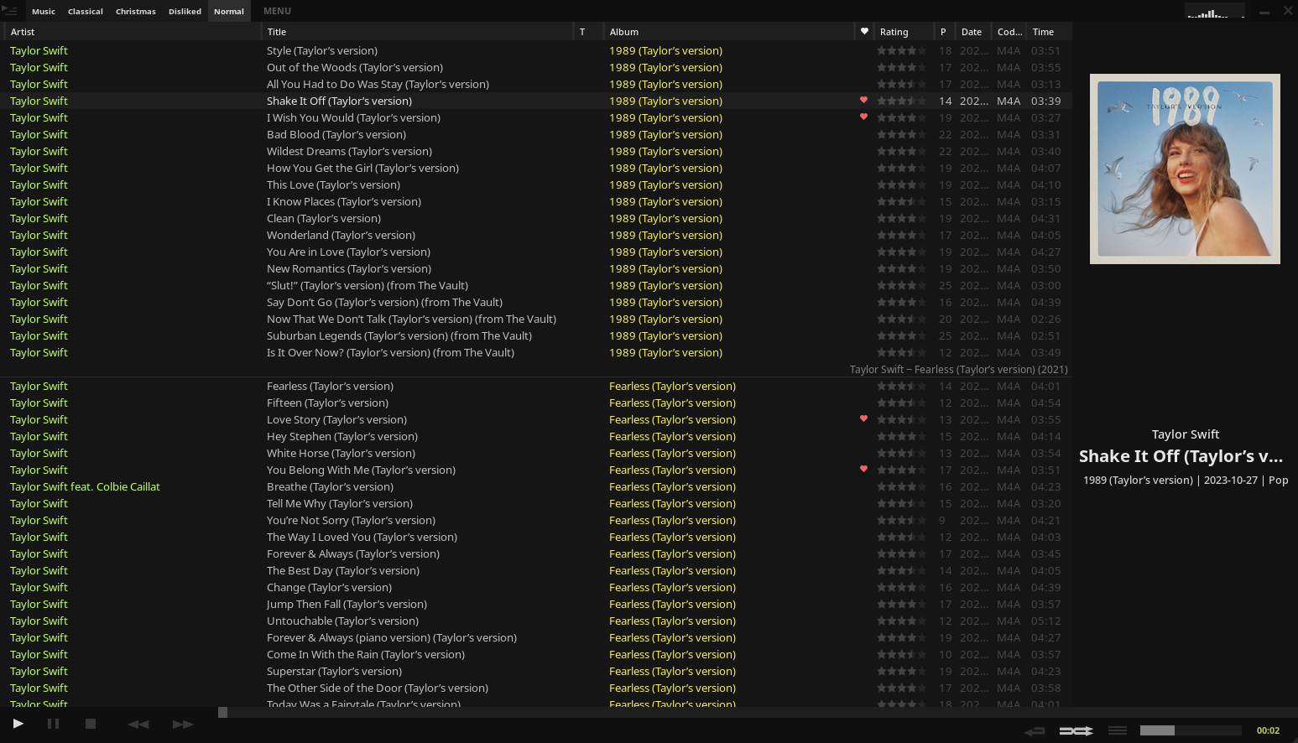Click the P play count column header

click(x=946, y=32)
